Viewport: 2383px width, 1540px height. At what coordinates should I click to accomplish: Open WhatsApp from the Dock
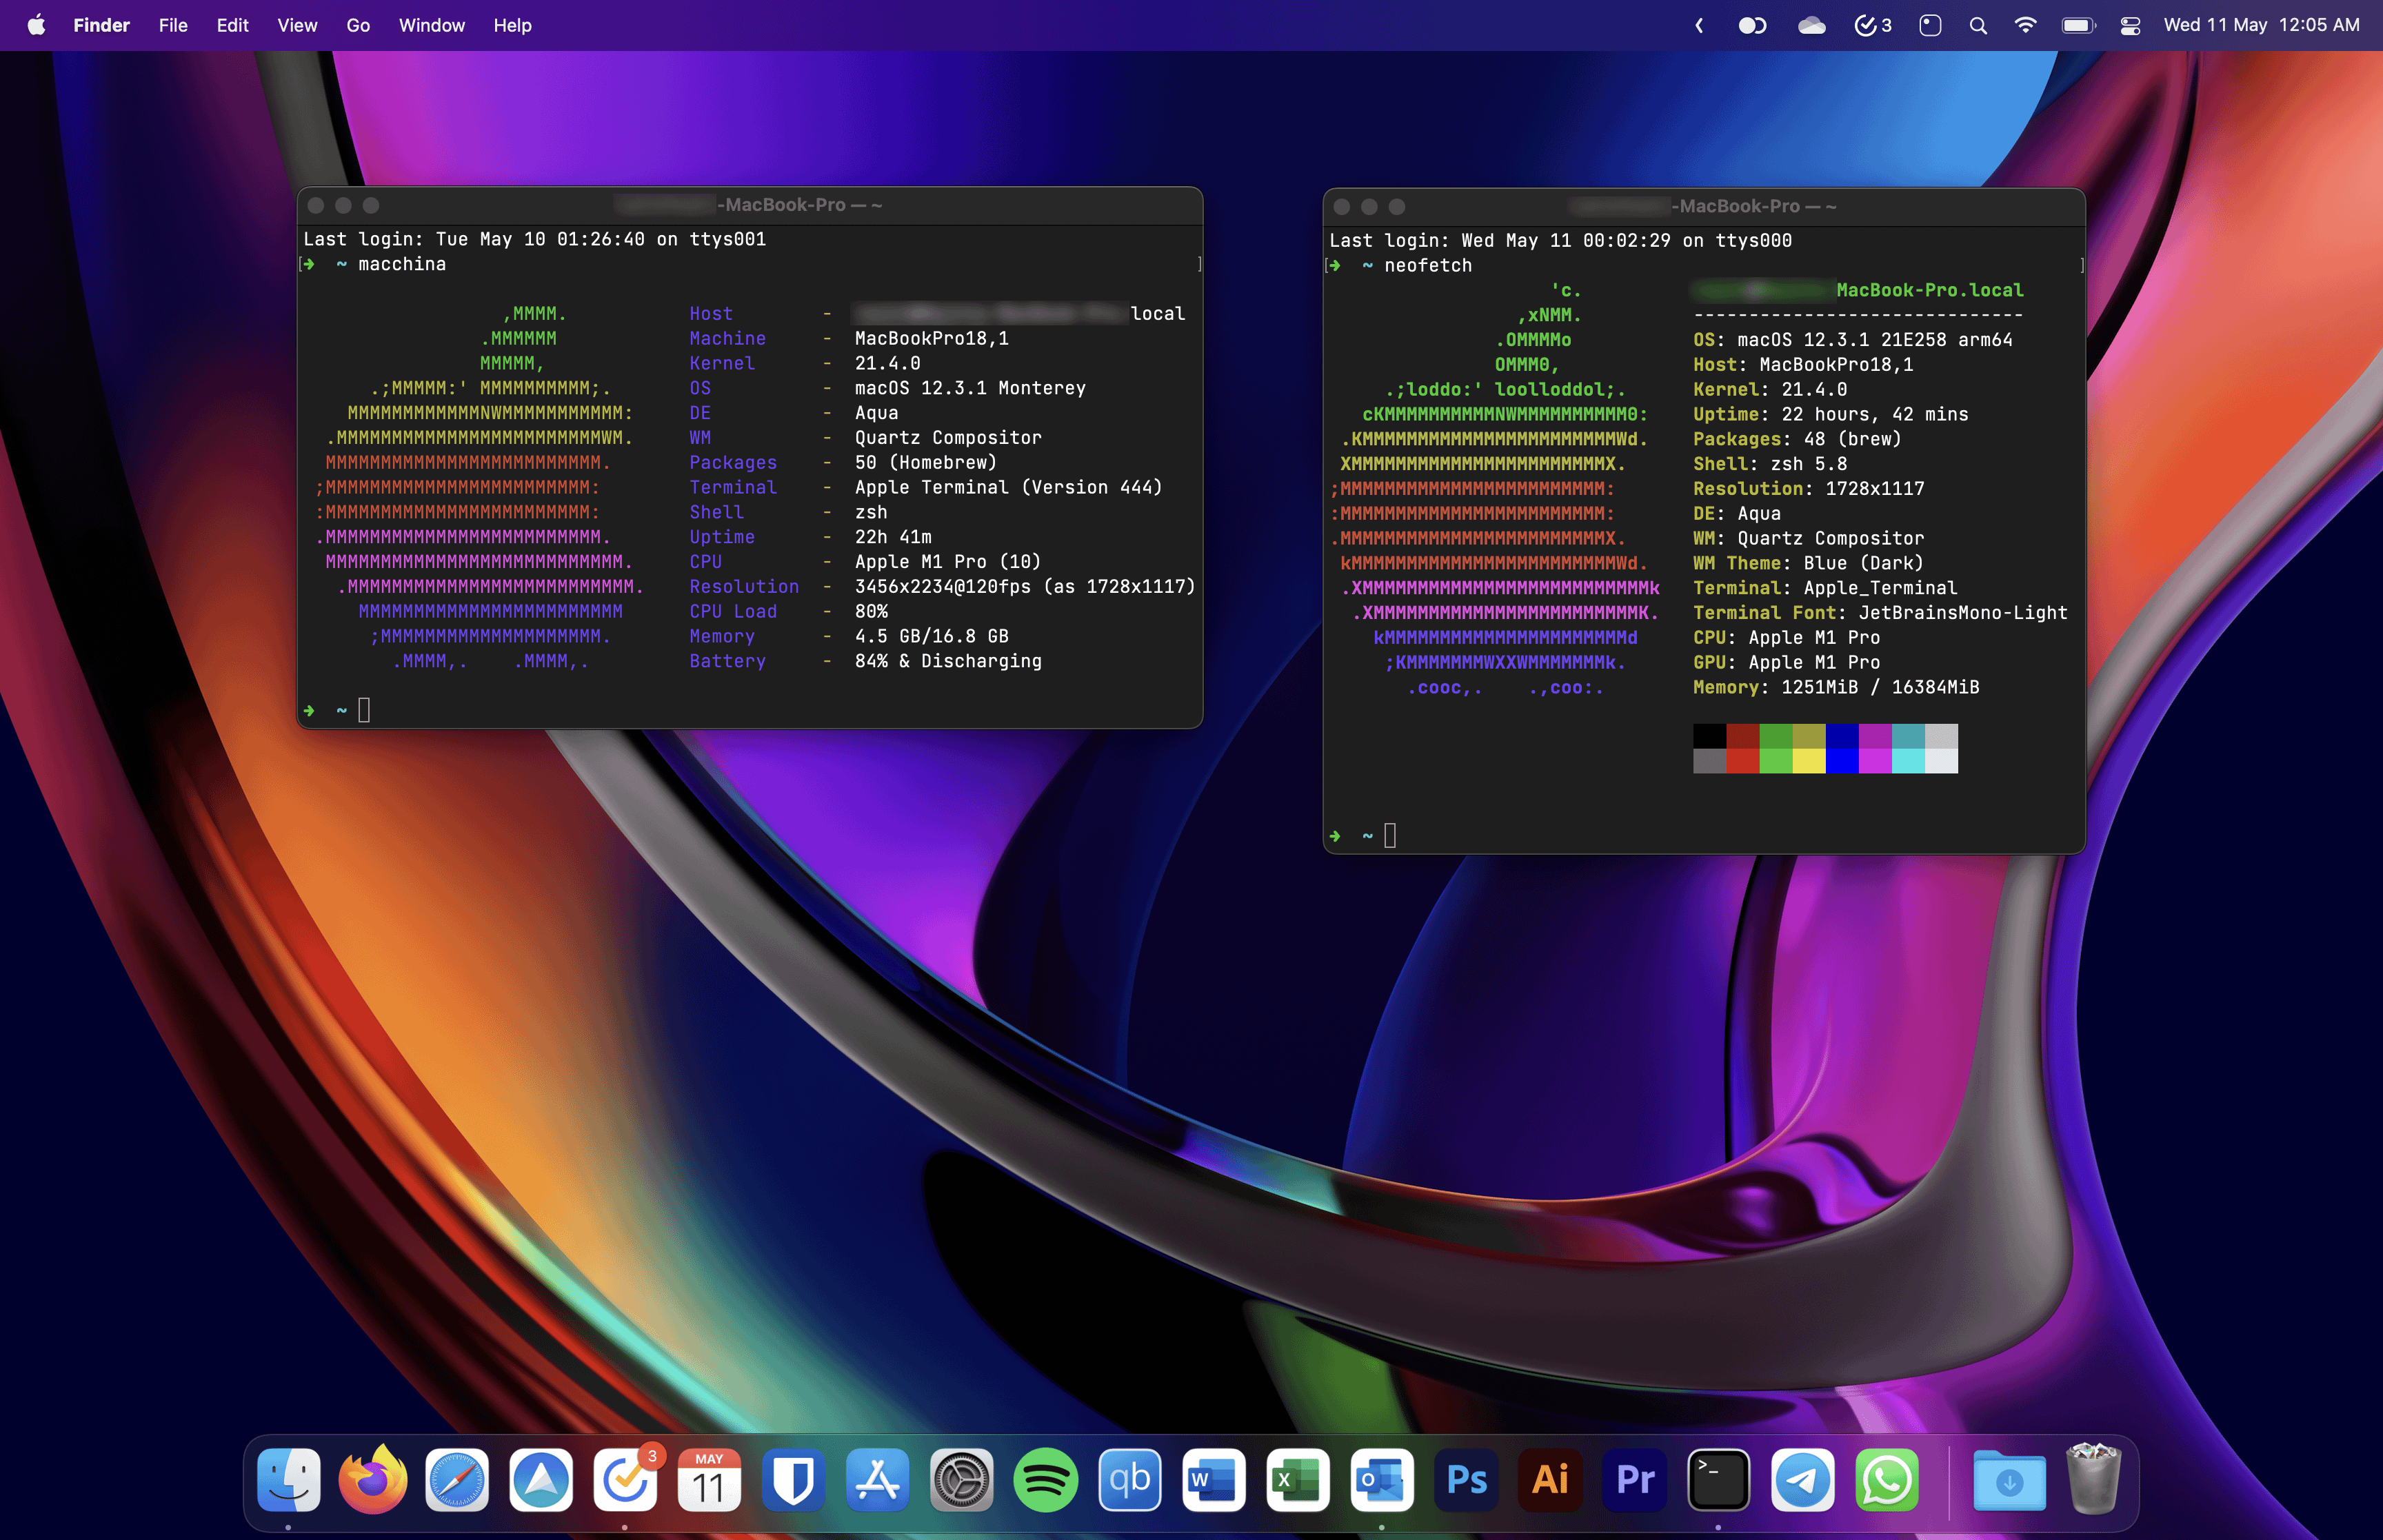1887,1480
